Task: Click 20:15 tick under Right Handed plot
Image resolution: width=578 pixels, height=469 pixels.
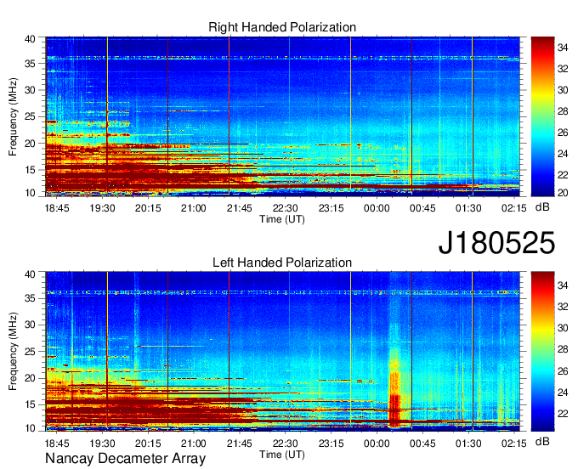Action: pyautogui.click(x=148, y=208)
